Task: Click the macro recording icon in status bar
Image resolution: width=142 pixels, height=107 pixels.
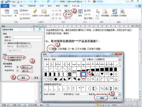Action: [48, 105]
